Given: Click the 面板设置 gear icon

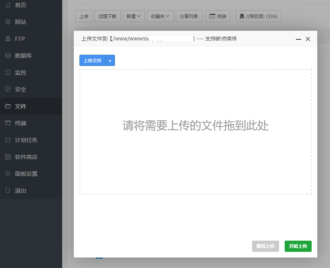Looking at the screenshot, I should 8,174.
